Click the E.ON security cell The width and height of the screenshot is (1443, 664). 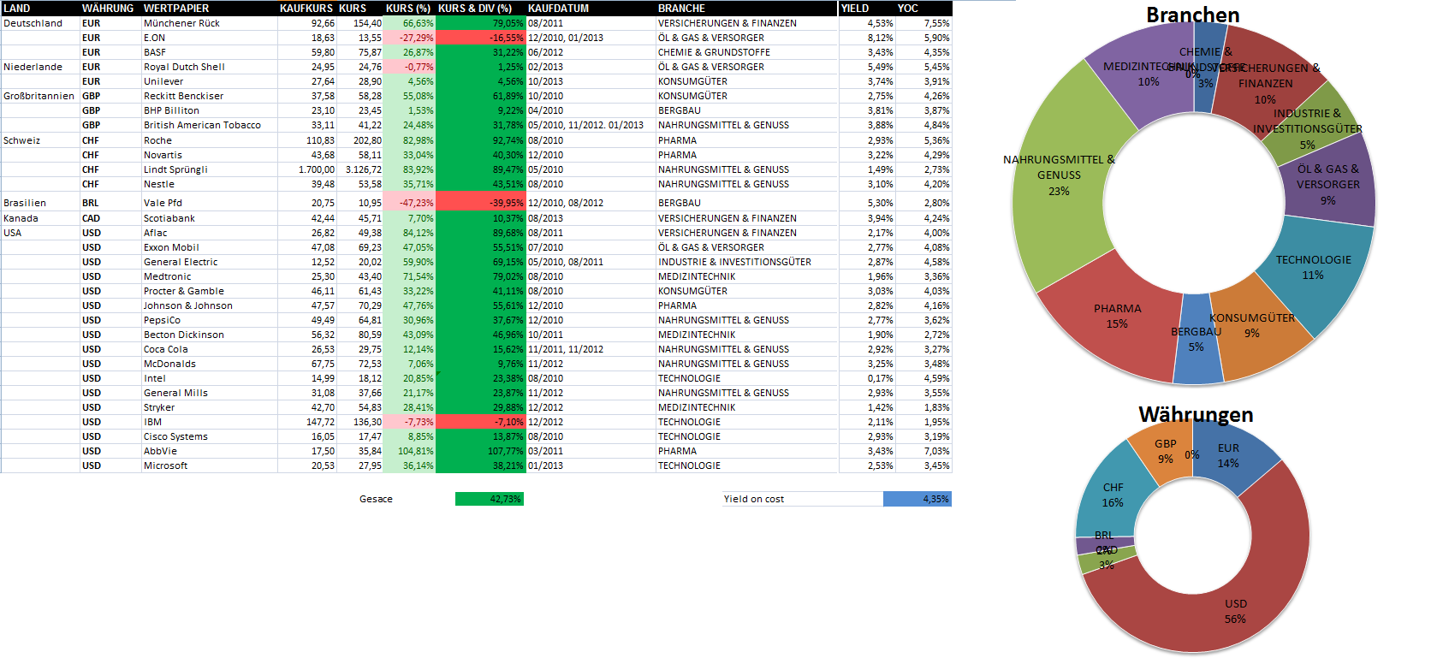pyautogui.click(x=210, y=38)
